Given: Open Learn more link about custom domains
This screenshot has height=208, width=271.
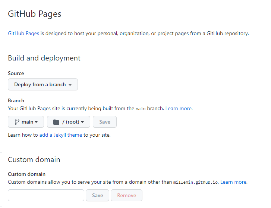Looking at the screenshot, I should coord(233,182).
